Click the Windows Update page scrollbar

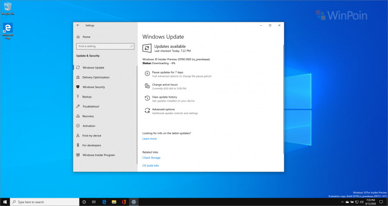pyautogui.click(x=283, y=99)
